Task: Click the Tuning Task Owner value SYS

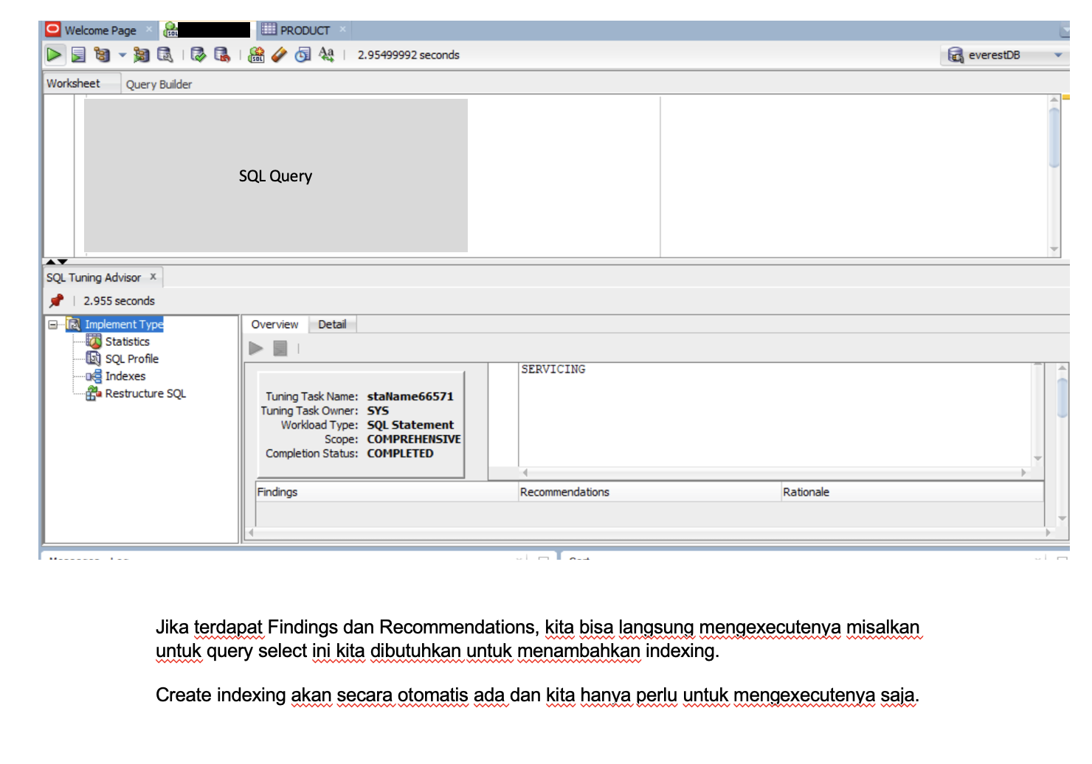Action: 378,411
